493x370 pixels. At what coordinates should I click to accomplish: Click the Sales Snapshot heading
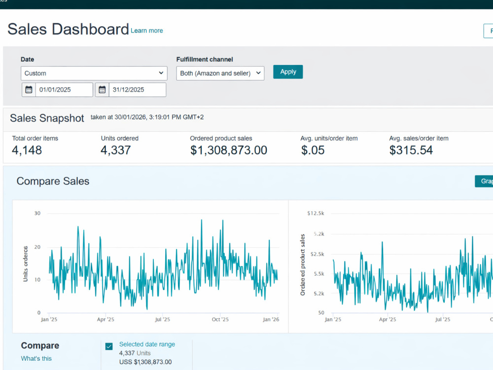pyautogui.click(x=47, y=118)
